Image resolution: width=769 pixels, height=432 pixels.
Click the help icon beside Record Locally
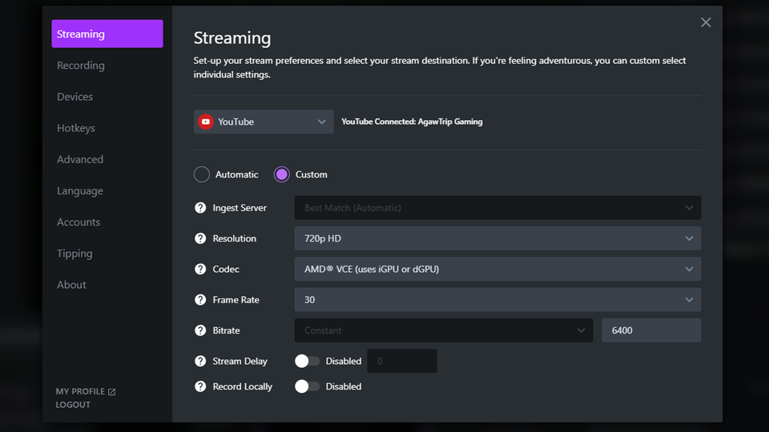[x=200, y=386]
